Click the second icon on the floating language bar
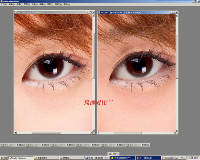Viewport: 200px width, 160px height. (114, 154)
